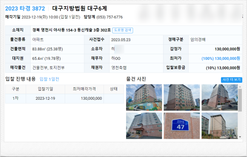Image resolution: width=247 pixels, height=157 pixels.
Task: Click 매각물건 value 건물전부, 토지전부
Action: (49, 67)
